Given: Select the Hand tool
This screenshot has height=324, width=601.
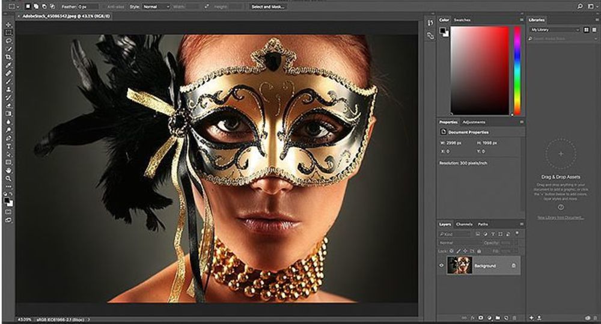Looking at the screenshot, I should pyautogui.click(x=8, y=171).
